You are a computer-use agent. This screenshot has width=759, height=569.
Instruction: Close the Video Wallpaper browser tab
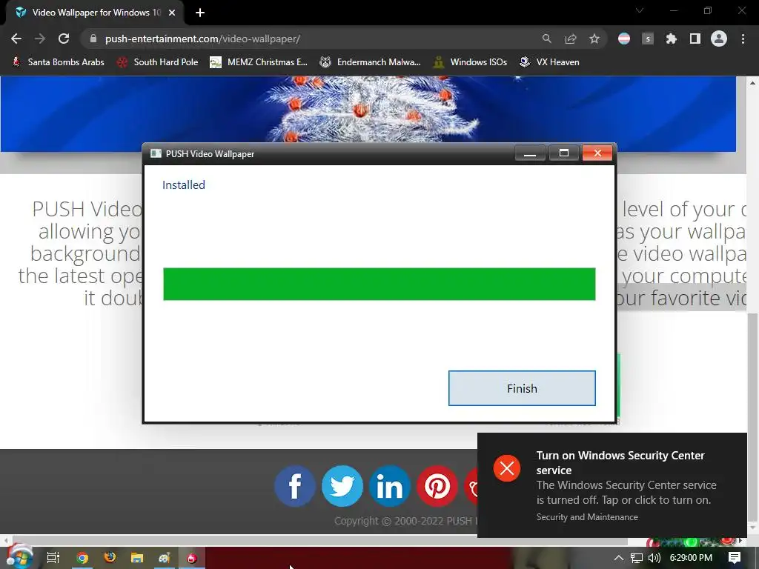pyautogui.click(x=172, y=13)
